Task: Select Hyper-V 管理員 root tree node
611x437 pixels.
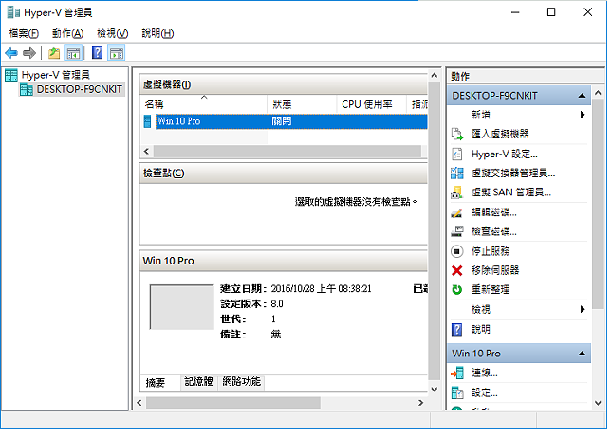Action: coord(55,75)
